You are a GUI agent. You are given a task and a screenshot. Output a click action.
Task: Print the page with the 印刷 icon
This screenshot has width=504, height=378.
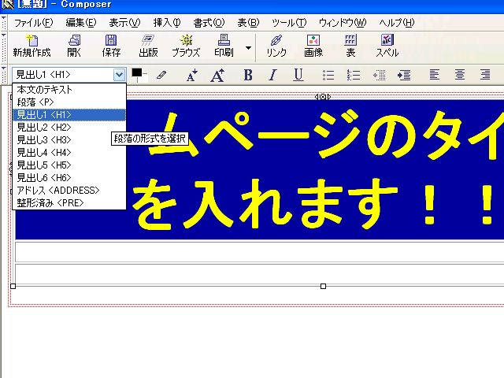coord(224,46)
